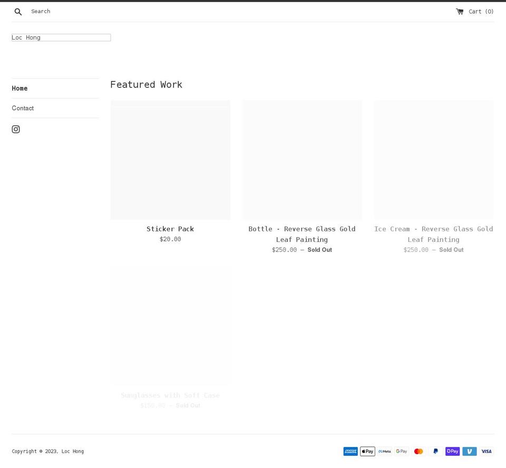Screen dimensions: 506x468
Task: Click the PayPal payment icon
Action: click(x=435, y=451)
